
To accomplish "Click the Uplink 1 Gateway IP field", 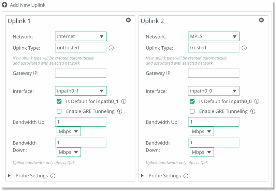I will 81,73.
